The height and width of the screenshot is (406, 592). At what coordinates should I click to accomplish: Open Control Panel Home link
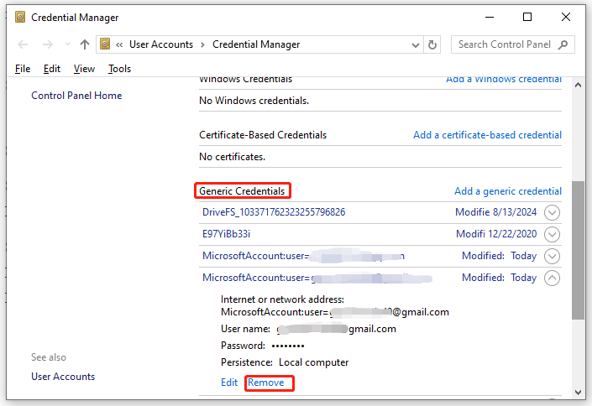[76, 96]
